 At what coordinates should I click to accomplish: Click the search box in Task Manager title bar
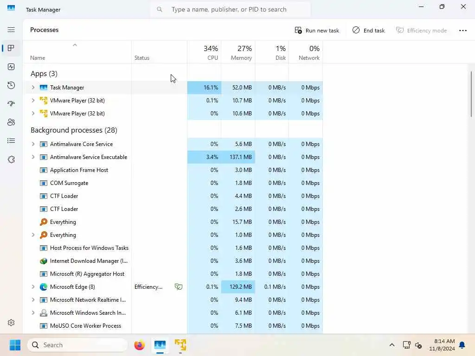point(230,9)
